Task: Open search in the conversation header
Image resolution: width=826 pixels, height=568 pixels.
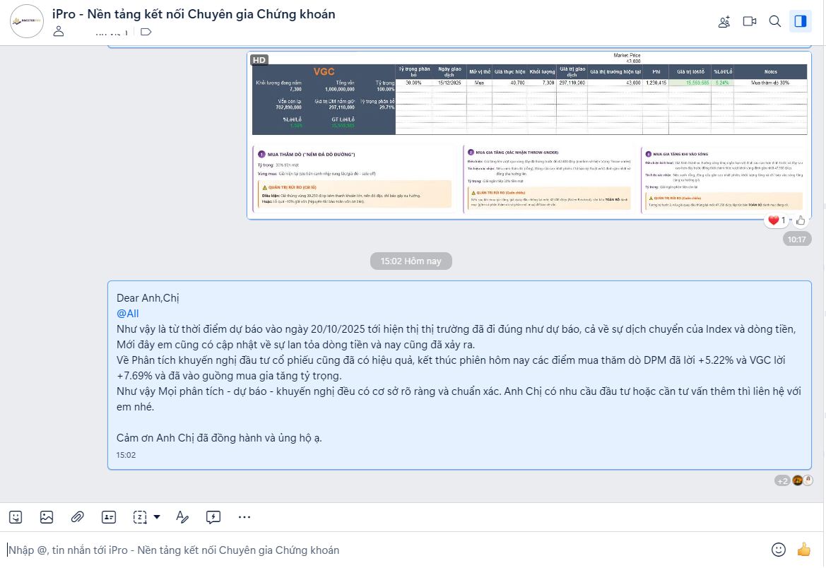Action: click(774, 21)
